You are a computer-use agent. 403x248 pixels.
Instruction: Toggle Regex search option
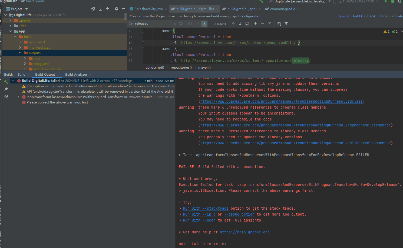tap(204, 24)
